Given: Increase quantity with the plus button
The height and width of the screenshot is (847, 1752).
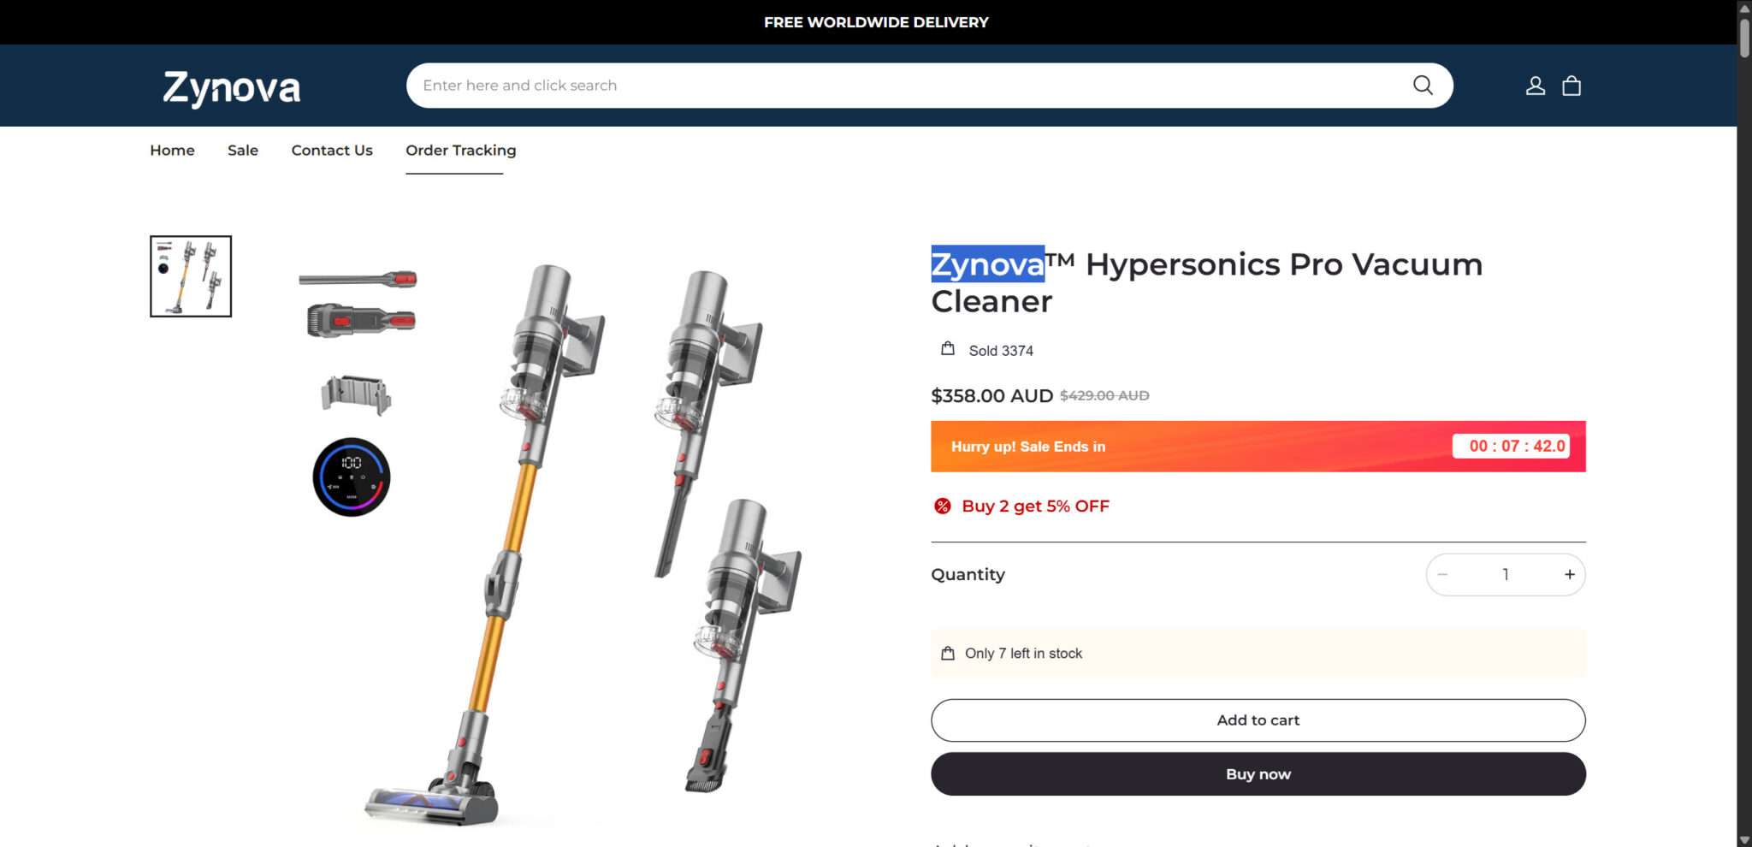Looking at the screenshot, I should point(1569,575).
